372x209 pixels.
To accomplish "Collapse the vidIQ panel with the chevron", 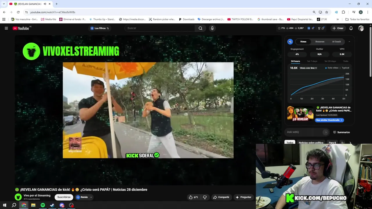I will tap(349, 42).
